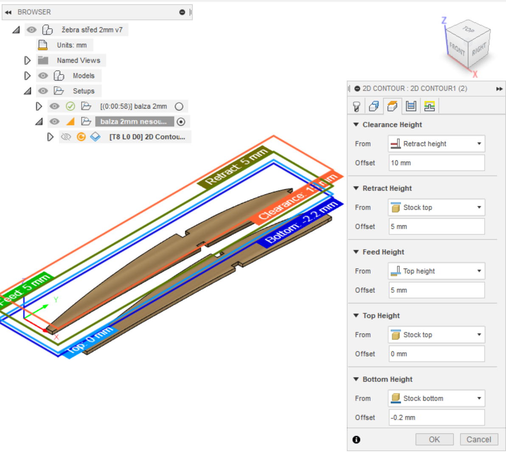
Task: Click the orange warning icon on second setup
Action: [x=70, y=122]
